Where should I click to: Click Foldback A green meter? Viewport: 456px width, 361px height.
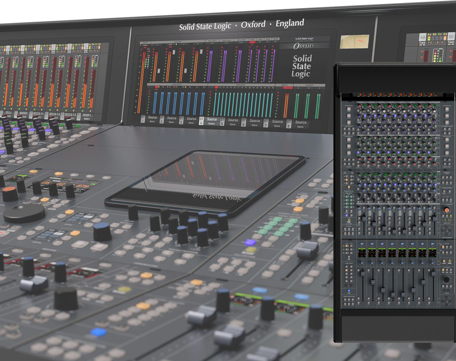click(x=297, y=105)
